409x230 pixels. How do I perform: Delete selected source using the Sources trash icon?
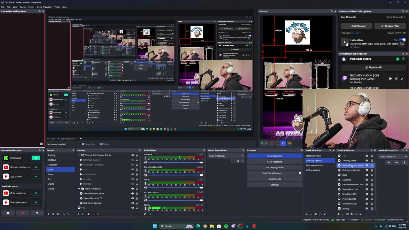click(83, 214)
